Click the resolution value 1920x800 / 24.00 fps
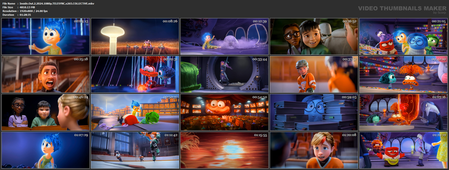Screen dimensions: 449x170 pyautogui.click(x=34, y=11)
